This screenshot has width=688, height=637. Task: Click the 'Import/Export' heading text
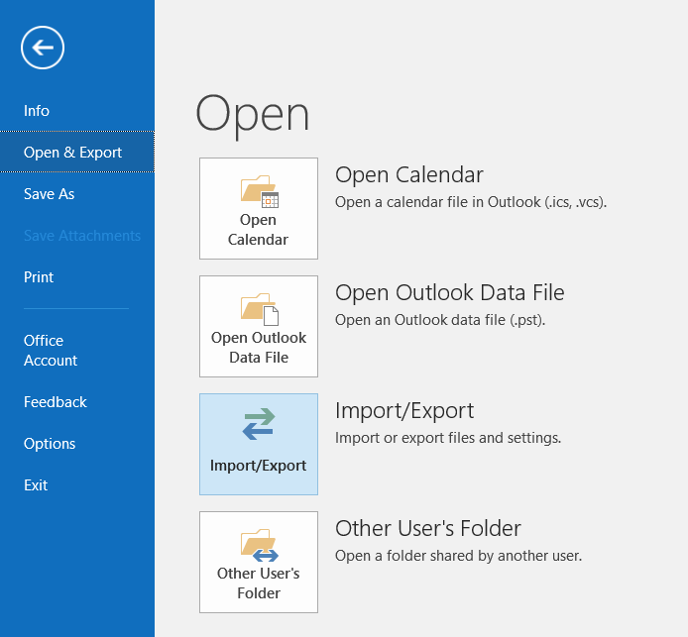(404, 411)
